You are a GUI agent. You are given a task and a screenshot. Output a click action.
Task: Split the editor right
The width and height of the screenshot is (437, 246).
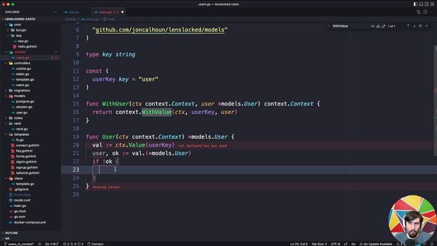coord(425,12)
